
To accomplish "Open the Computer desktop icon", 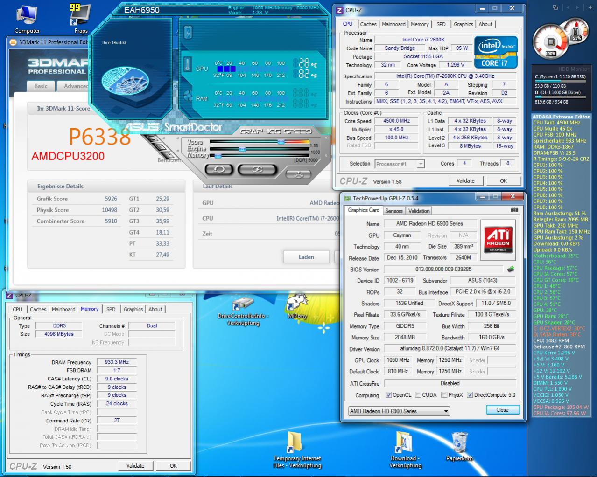I will pos(27,20).
